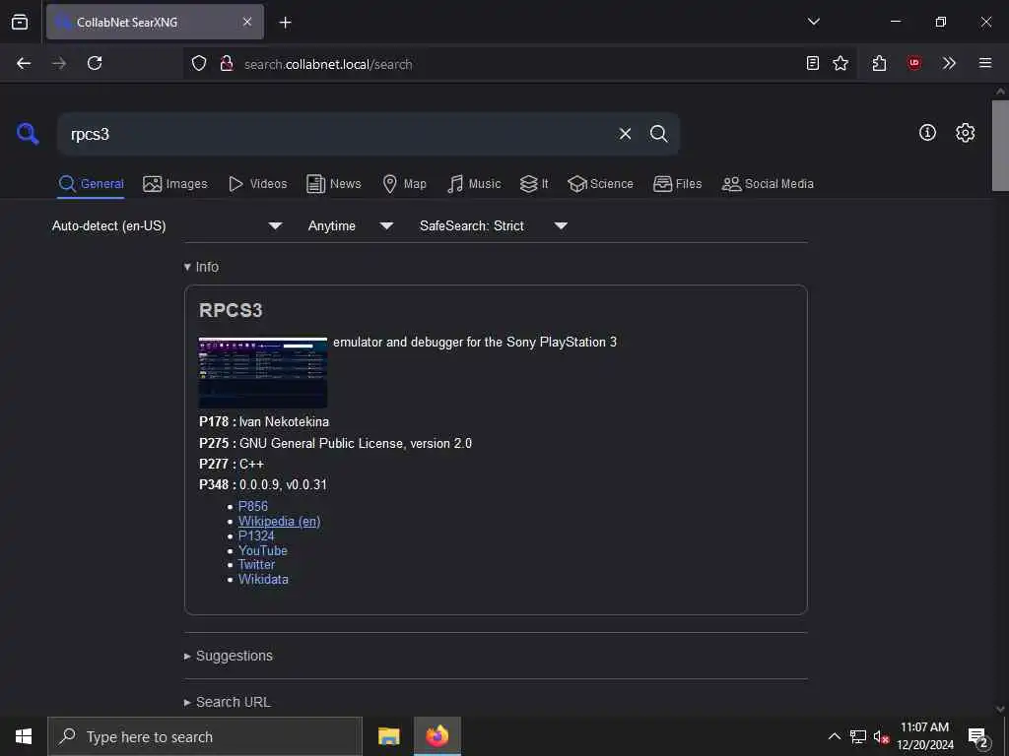Open uBlock Origin extension

(913, 63)
